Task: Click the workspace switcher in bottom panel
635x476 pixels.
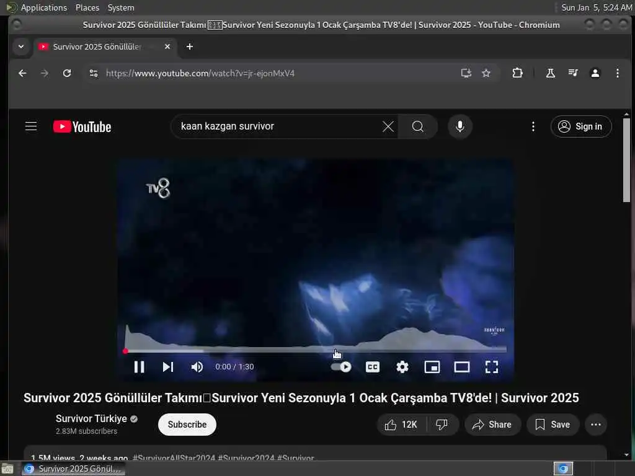Action: click(x=563, y=469)
